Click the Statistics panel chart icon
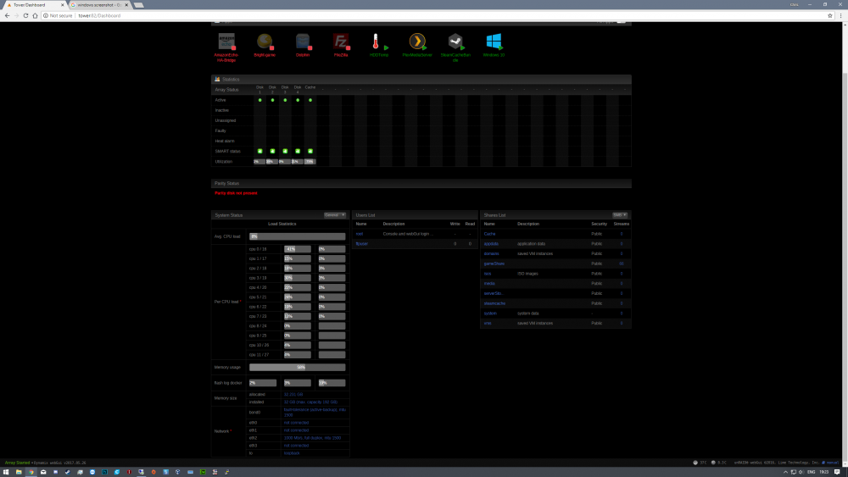This screenshot has height=477, width=848. pyautogui.click(x=217, y=79)
